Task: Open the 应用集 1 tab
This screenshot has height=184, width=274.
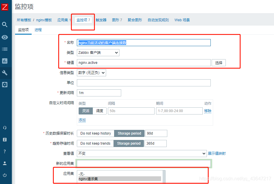Action: click(64, 20)
